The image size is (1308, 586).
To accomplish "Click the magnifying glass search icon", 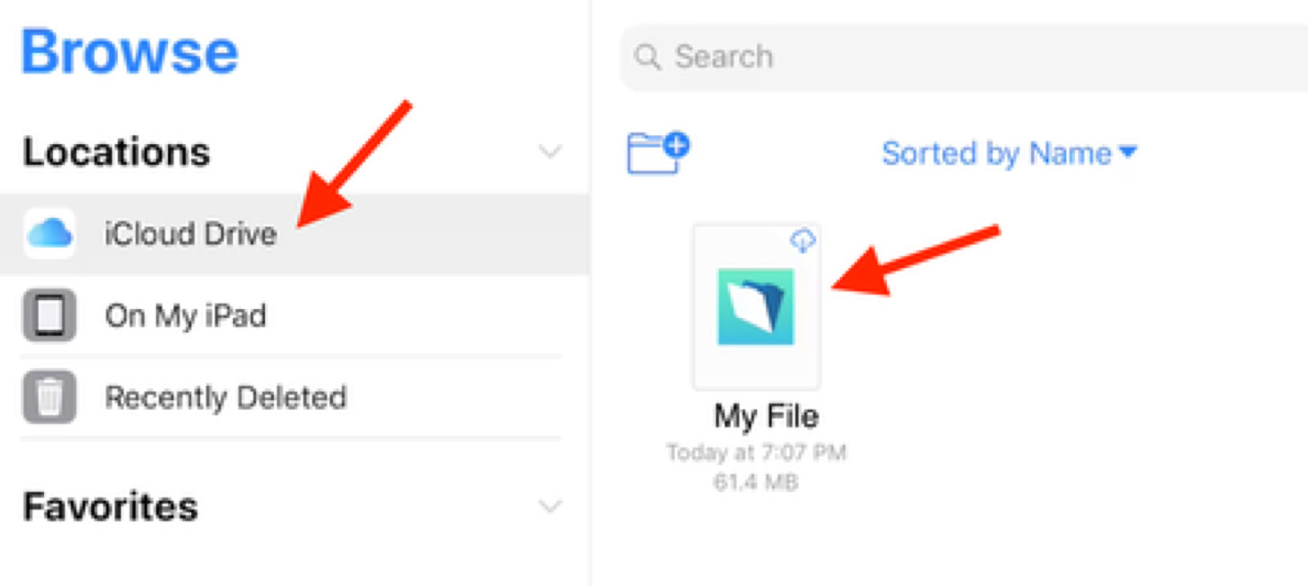I will coord(647,57).
